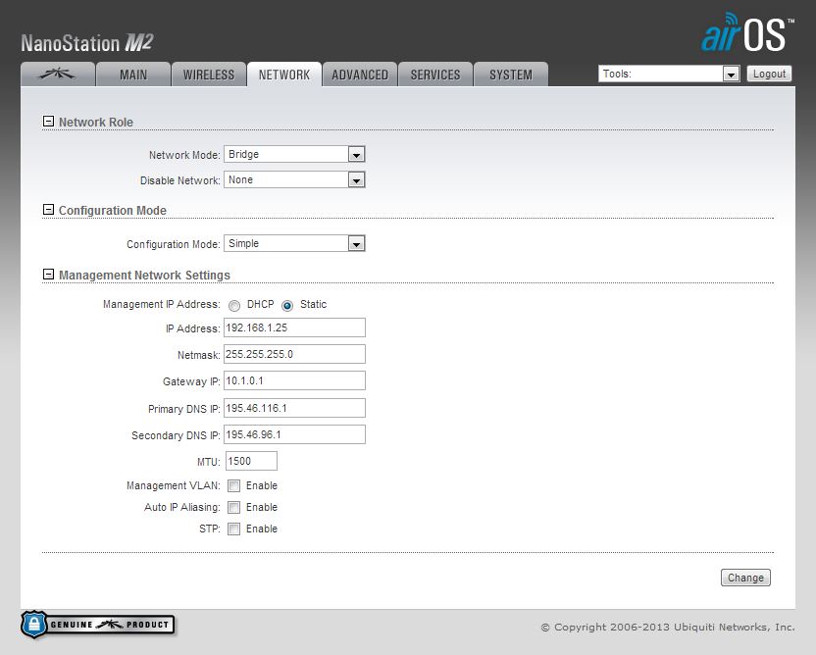Click the Gateway IP input field
The height and width of the screenshot is (655, 816).
(294, 380)
